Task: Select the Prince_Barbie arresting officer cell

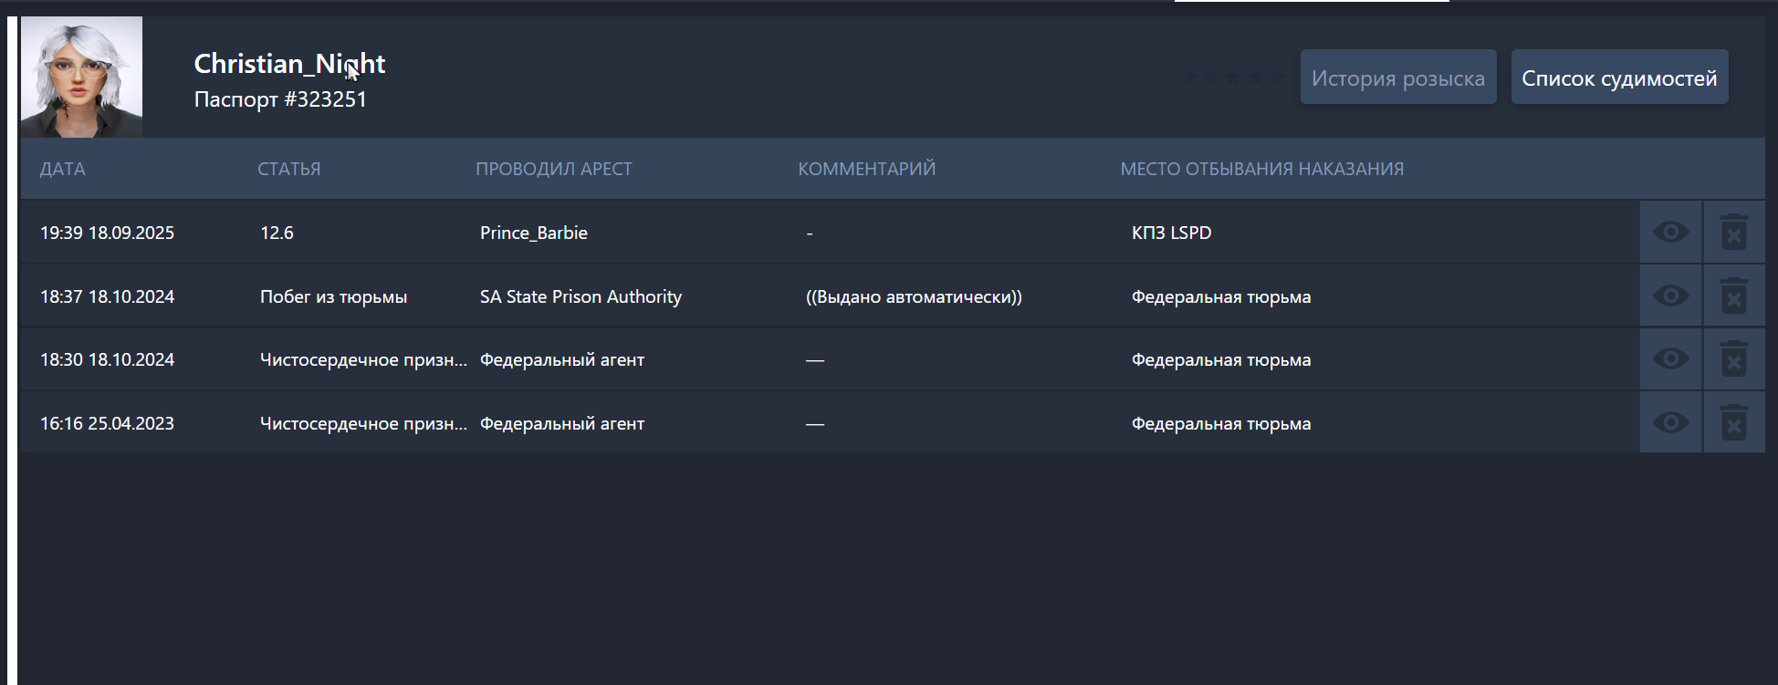Action: 534,233
